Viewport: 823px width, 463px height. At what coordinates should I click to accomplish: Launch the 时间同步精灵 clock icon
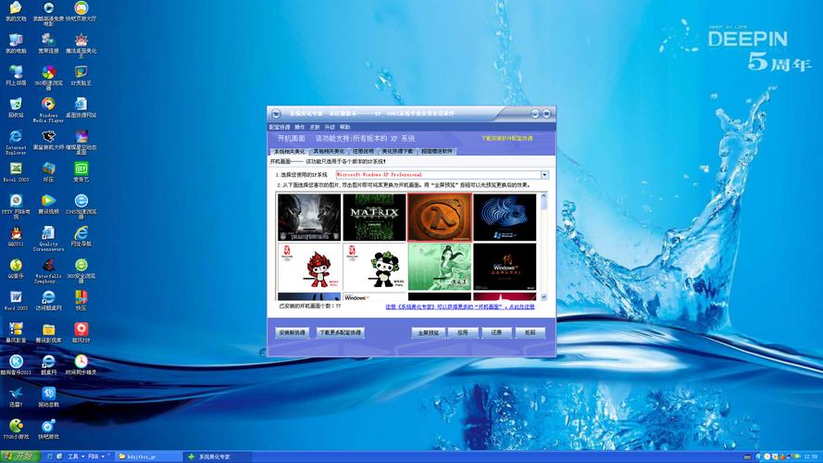tap(81, 365)
